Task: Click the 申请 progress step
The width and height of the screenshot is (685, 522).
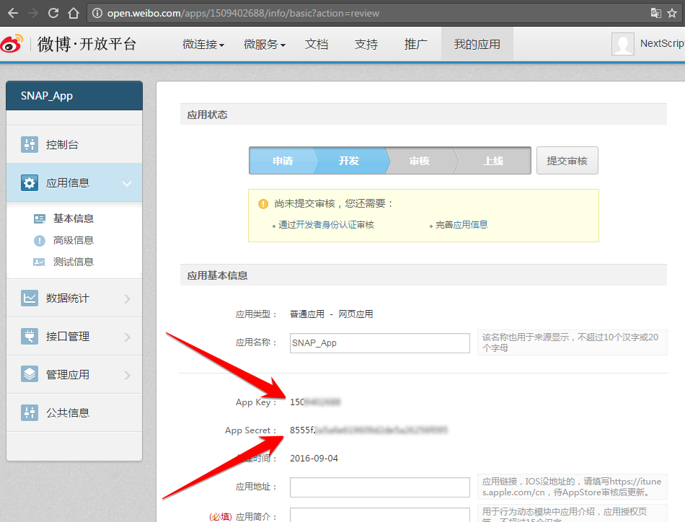Action: pos(283,161)
